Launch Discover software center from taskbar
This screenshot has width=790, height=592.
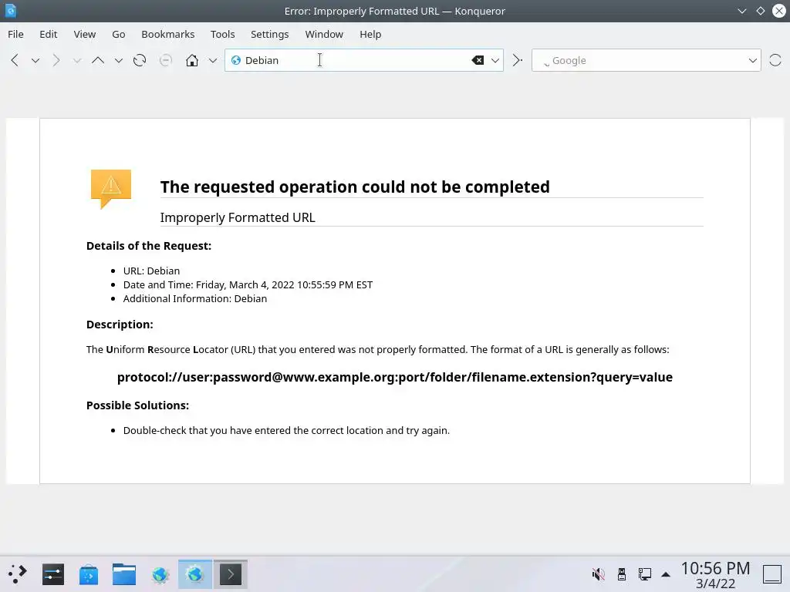[88, 573]
